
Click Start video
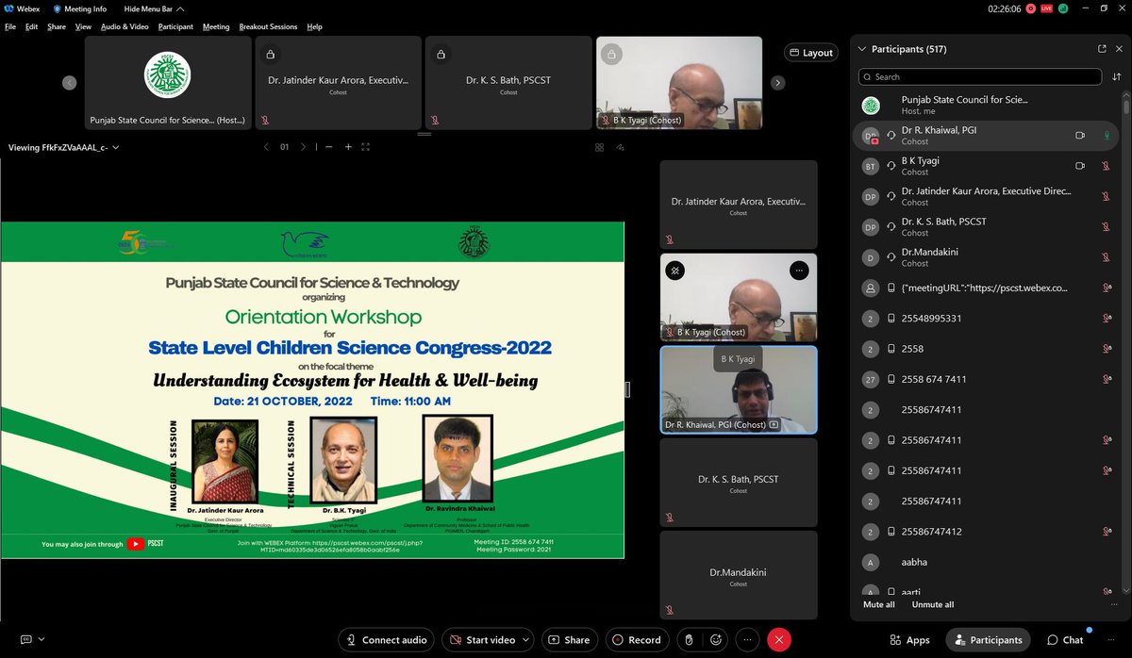[x=481, y=639]
